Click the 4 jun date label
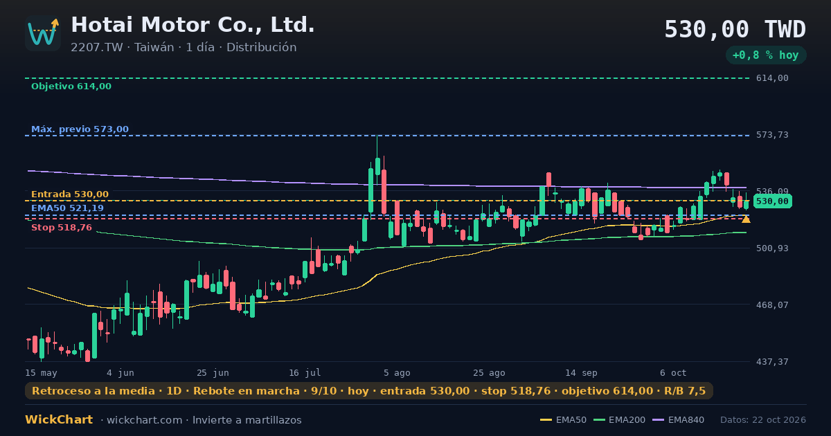 [x=120, y=372]
